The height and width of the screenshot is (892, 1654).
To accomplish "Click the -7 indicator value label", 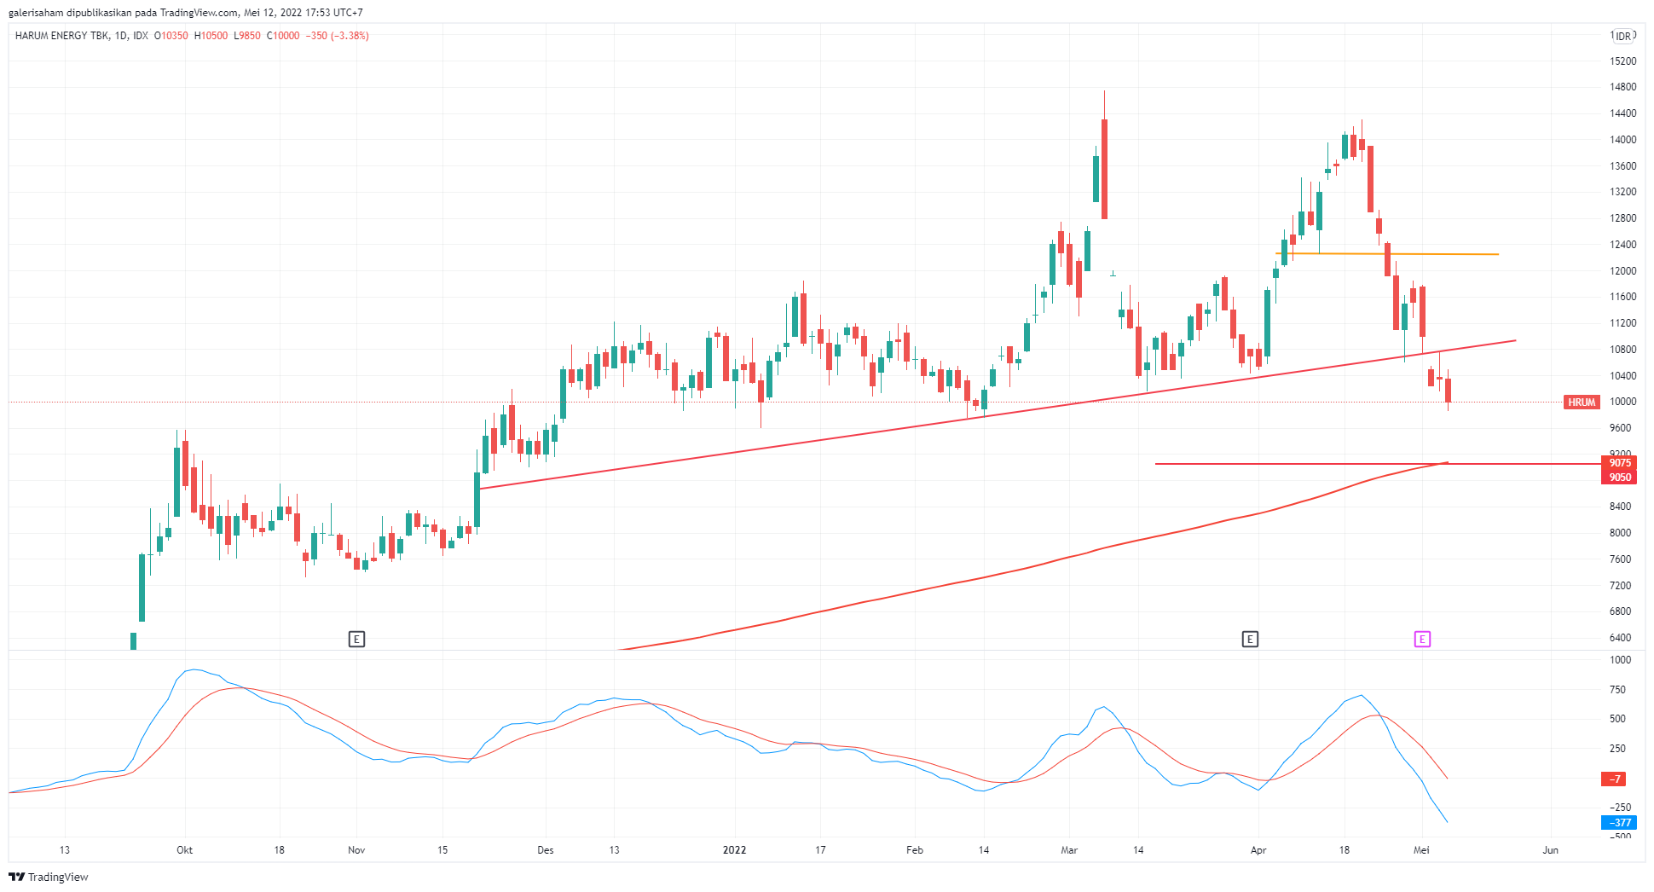I will [x=1614, y=779].
